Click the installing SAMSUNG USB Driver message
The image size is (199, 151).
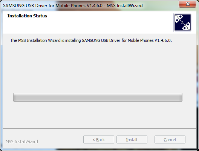point(91,40)
